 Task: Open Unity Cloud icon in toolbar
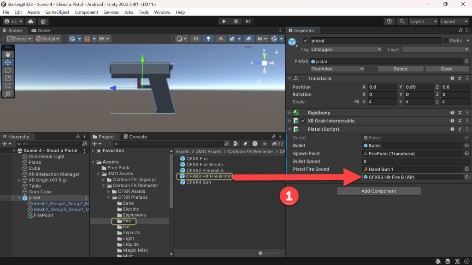coord(31,22)
